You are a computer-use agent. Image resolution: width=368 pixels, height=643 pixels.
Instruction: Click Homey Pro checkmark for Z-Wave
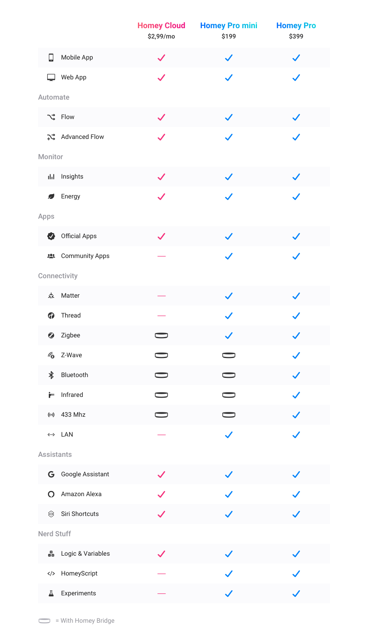click(x=296, y=355)
